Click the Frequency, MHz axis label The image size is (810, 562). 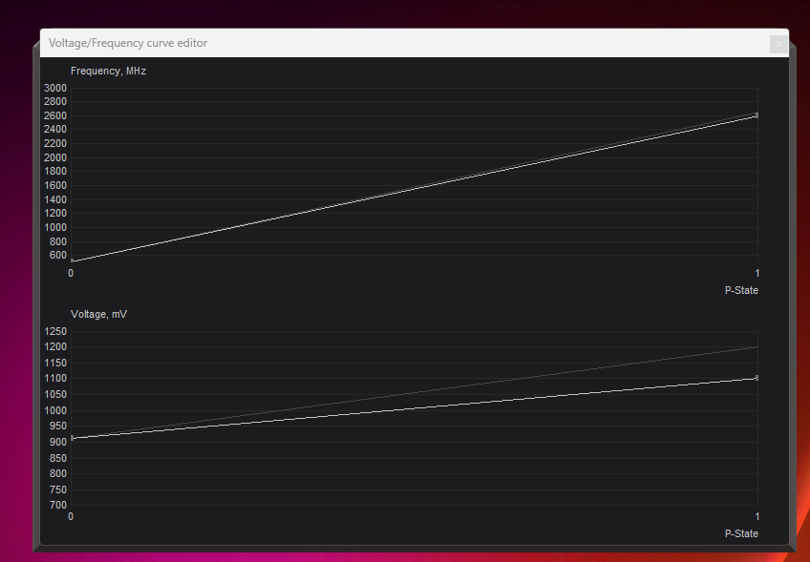108,71
